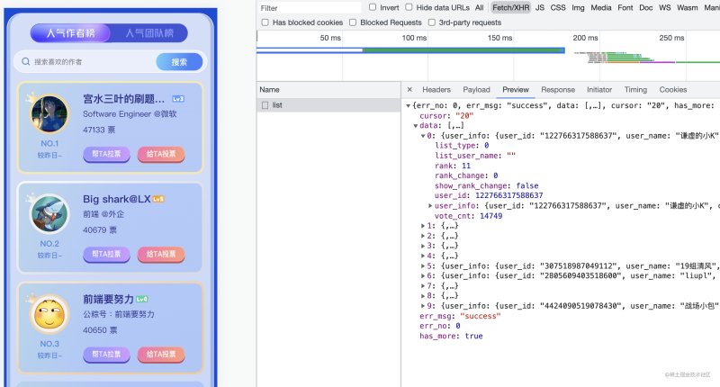Open avatar of 前端要努力
Screen dimensions: 720x387
[49, 313]
